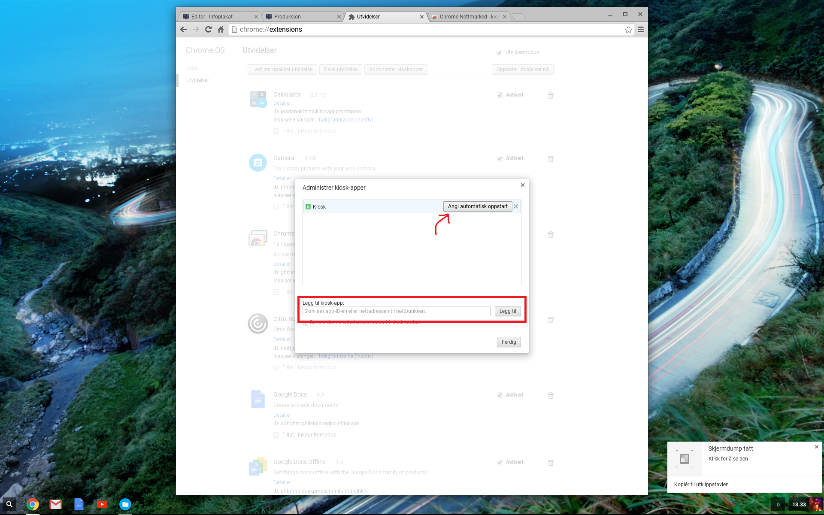
Task: Open the Chrome hamburger menu
Action: point(641,29)
